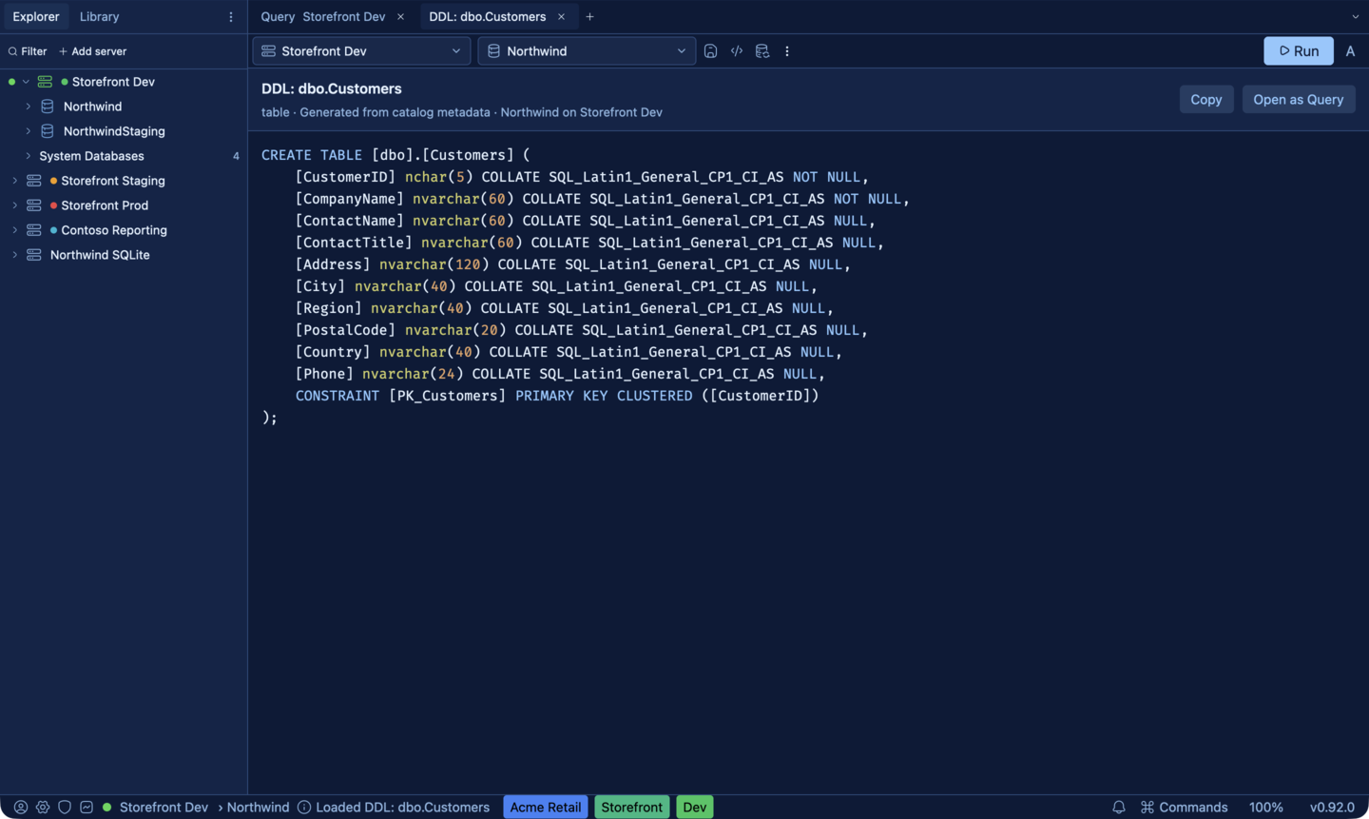
Task: Click Open as Query button
Action: pyautogui.click(x=1299, y=99)
